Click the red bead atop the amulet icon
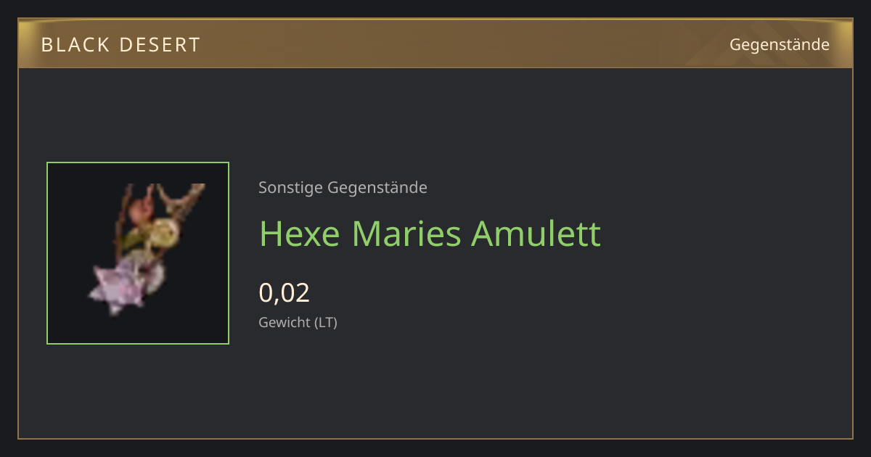The height and width of the screenshot is (457, 871). (x=140, y=210)
